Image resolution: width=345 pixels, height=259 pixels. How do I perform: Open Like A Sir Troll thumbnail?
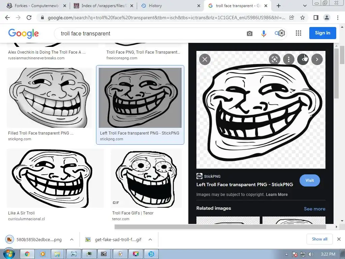[55, 178]
